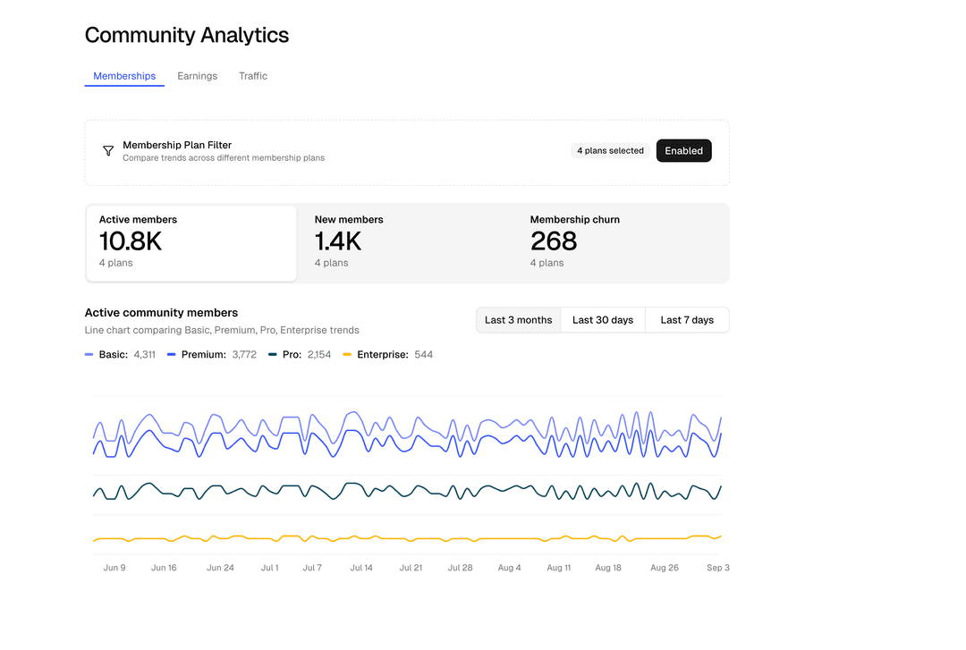The width and height of the screenshot is (966, 650).
Task: Click the New members stat card
Action: click(407, 242)
